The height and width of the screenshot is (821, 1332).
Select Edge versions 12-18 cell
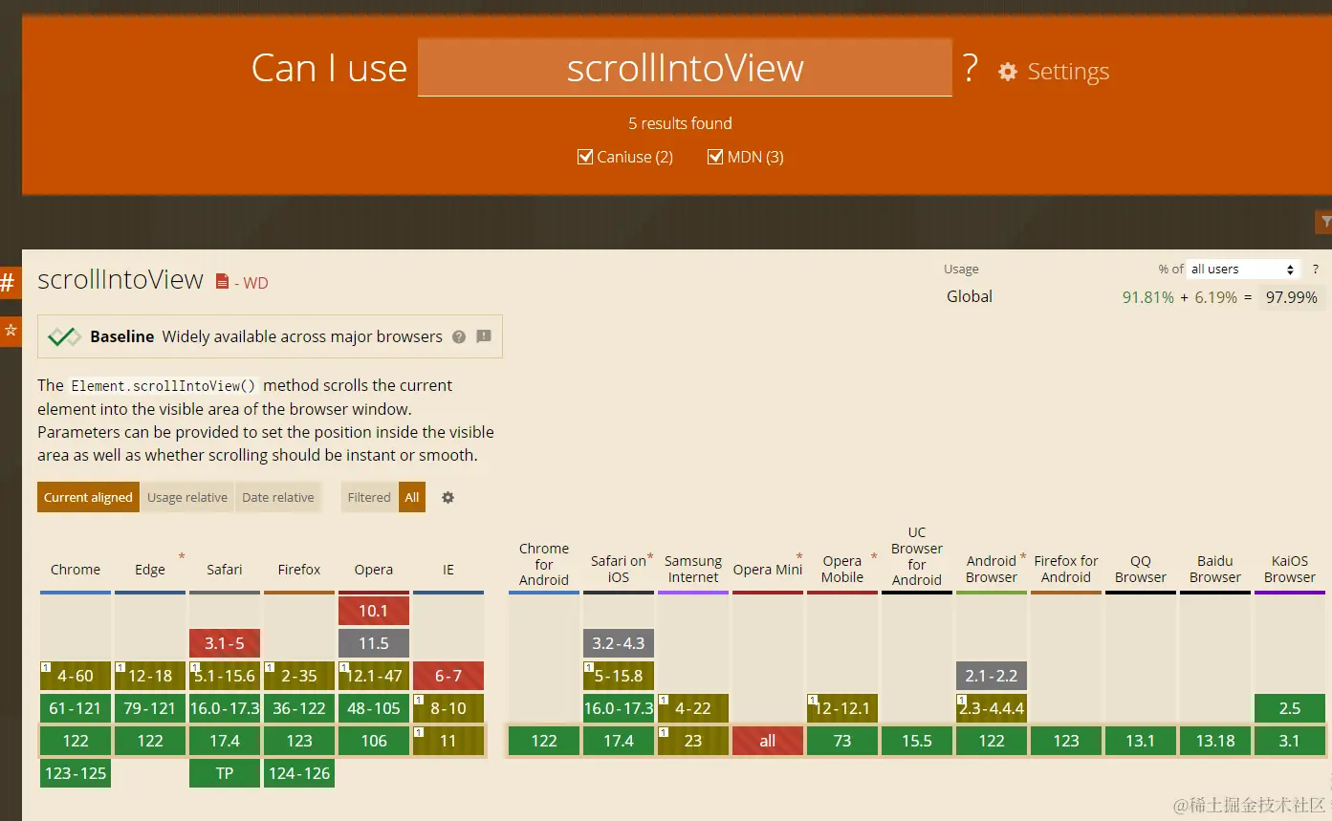coord(150,676)
